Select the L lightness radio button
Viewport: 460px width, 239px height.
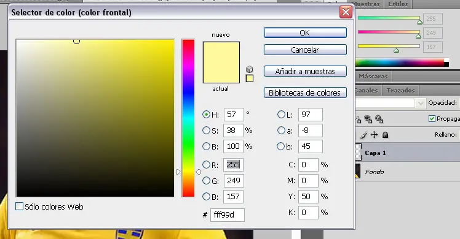[x=281, y=114]
